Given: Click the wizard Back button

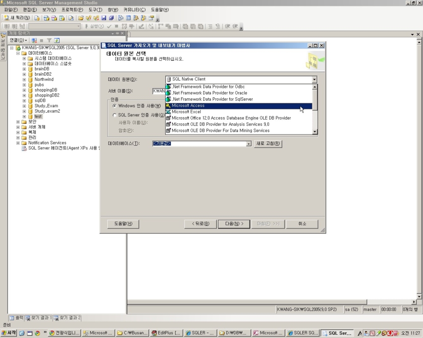Looking at the screenshot, I should tap(201, 224).
